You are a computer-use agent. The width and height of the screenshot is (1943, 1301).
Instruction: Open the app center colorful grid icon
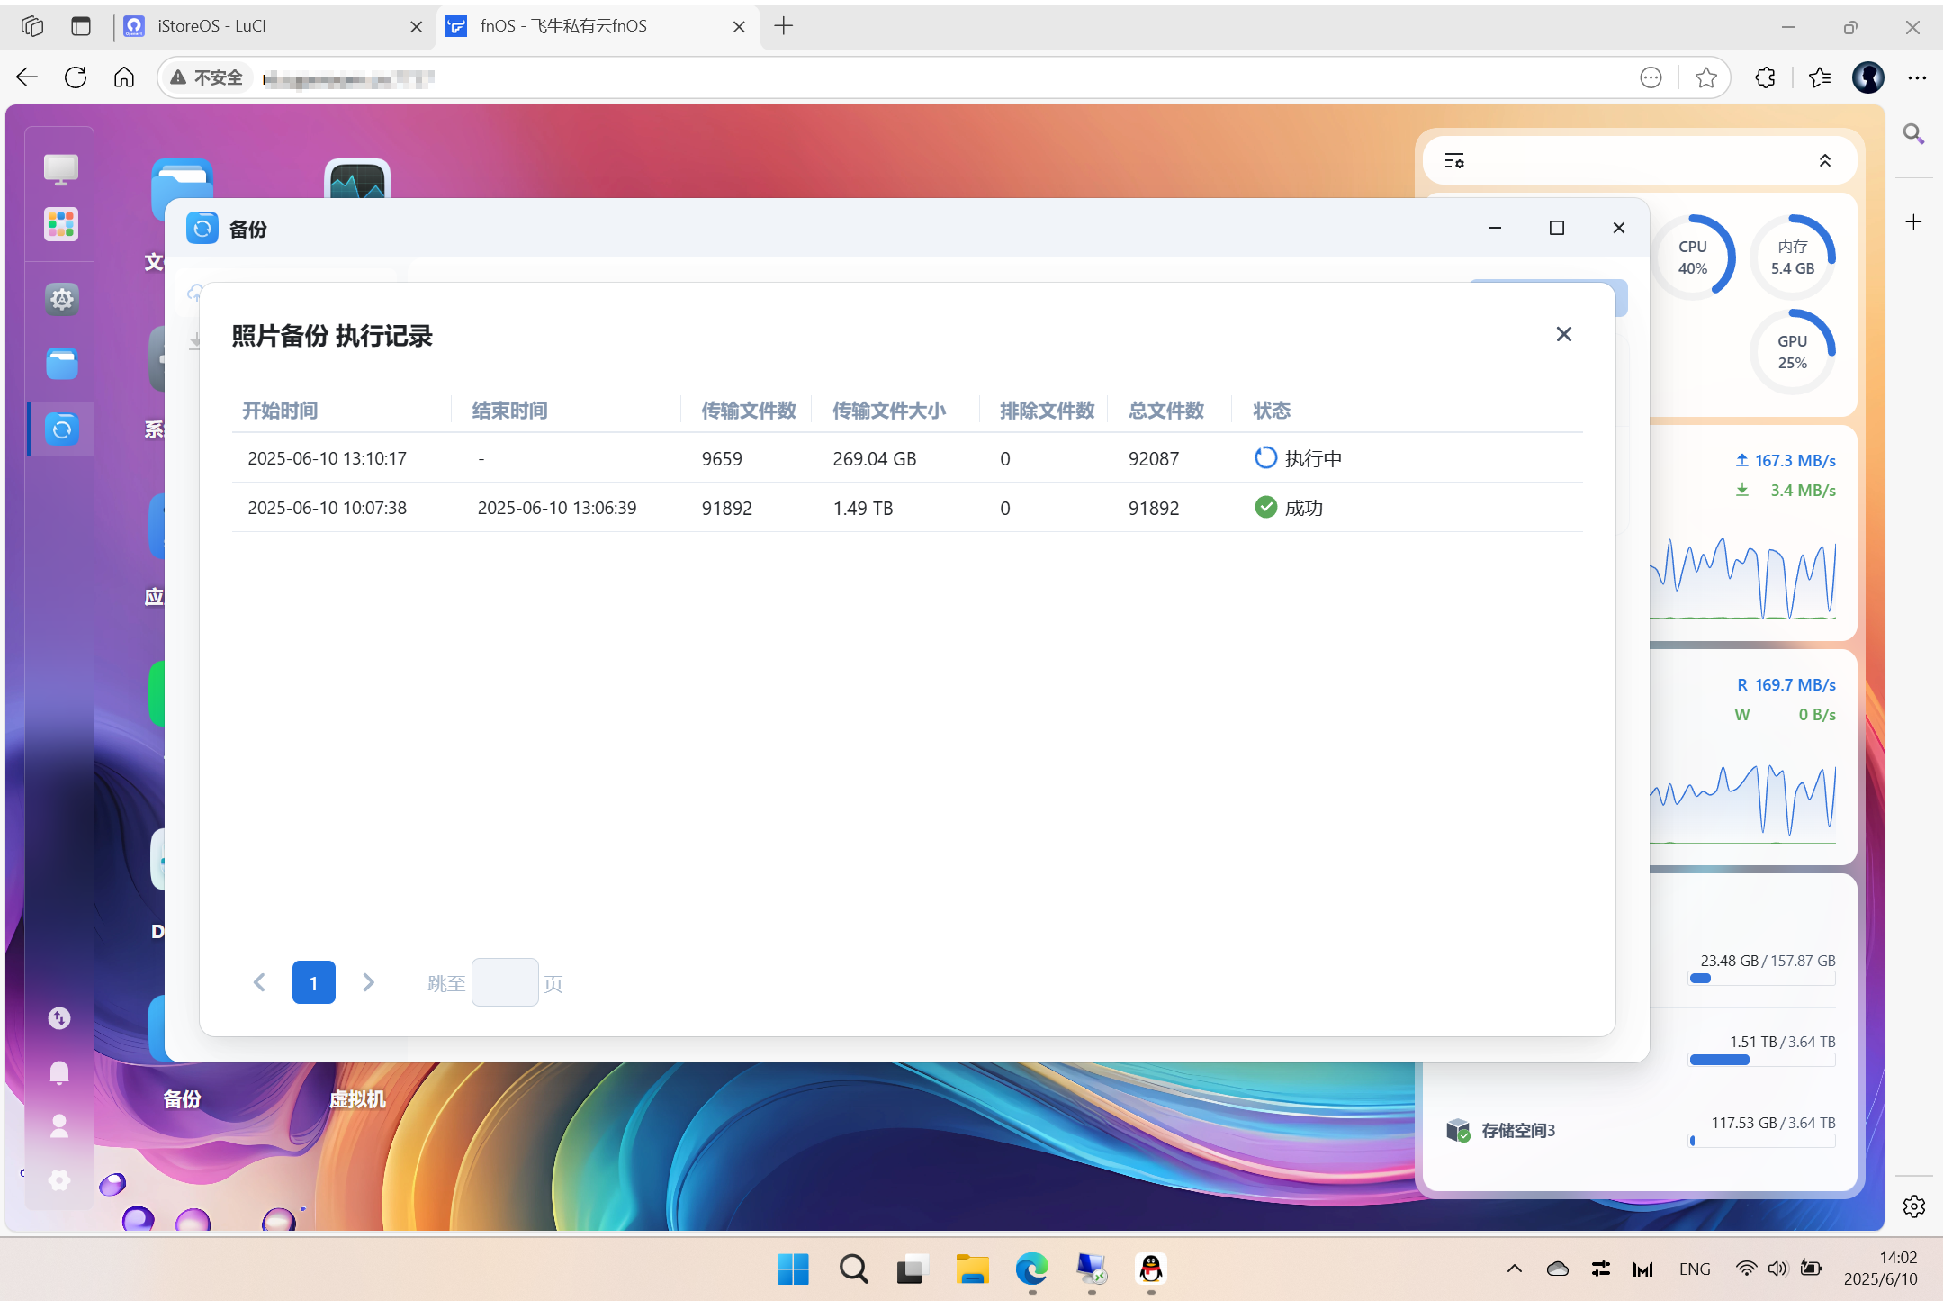tap(61, 224)
